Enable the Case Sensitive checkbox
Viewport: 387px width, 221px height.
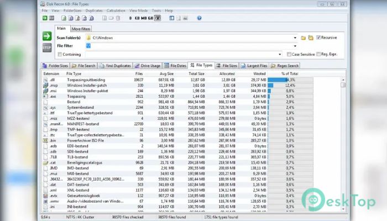tap(289, 54)
